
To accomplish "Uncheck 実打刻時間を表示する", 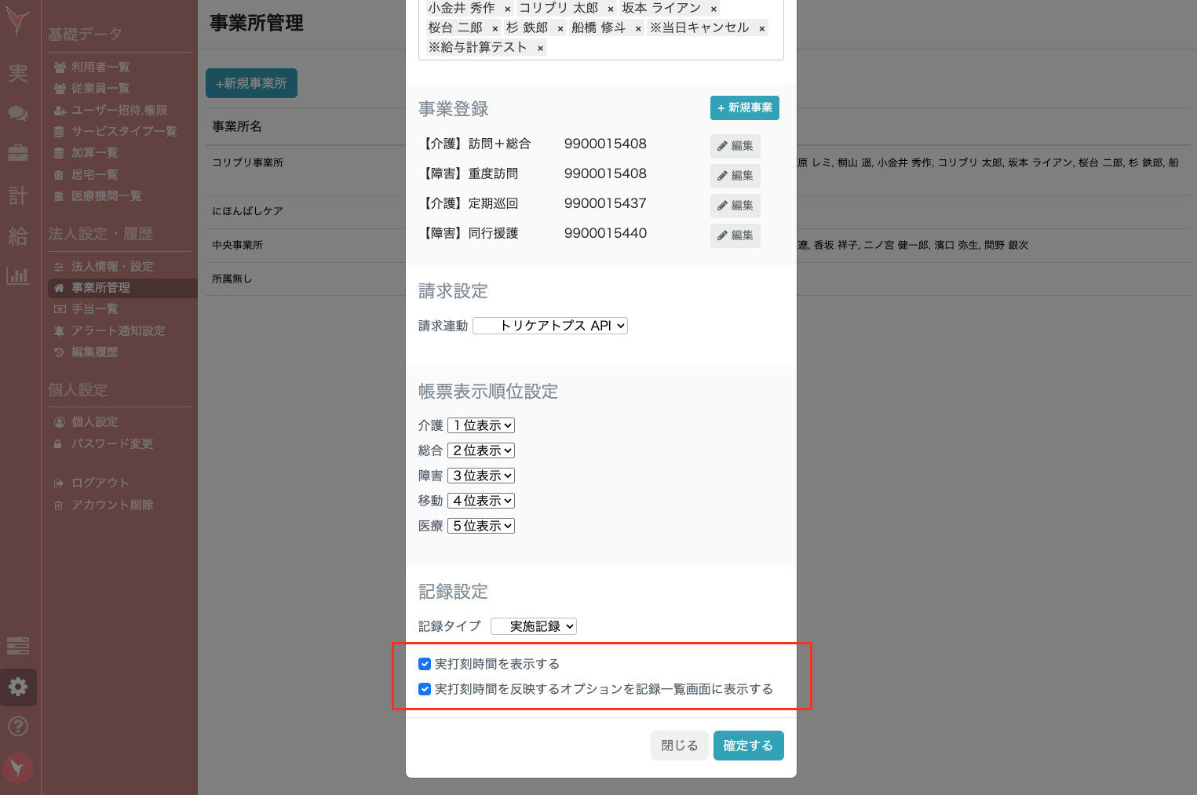I will tap(425, 663).
